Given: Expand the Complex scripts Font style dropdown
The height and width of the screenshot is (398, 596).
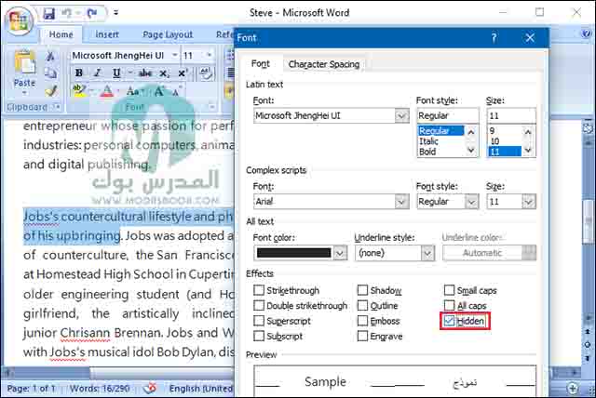Looking at the screenshot, I should [472, 202].
